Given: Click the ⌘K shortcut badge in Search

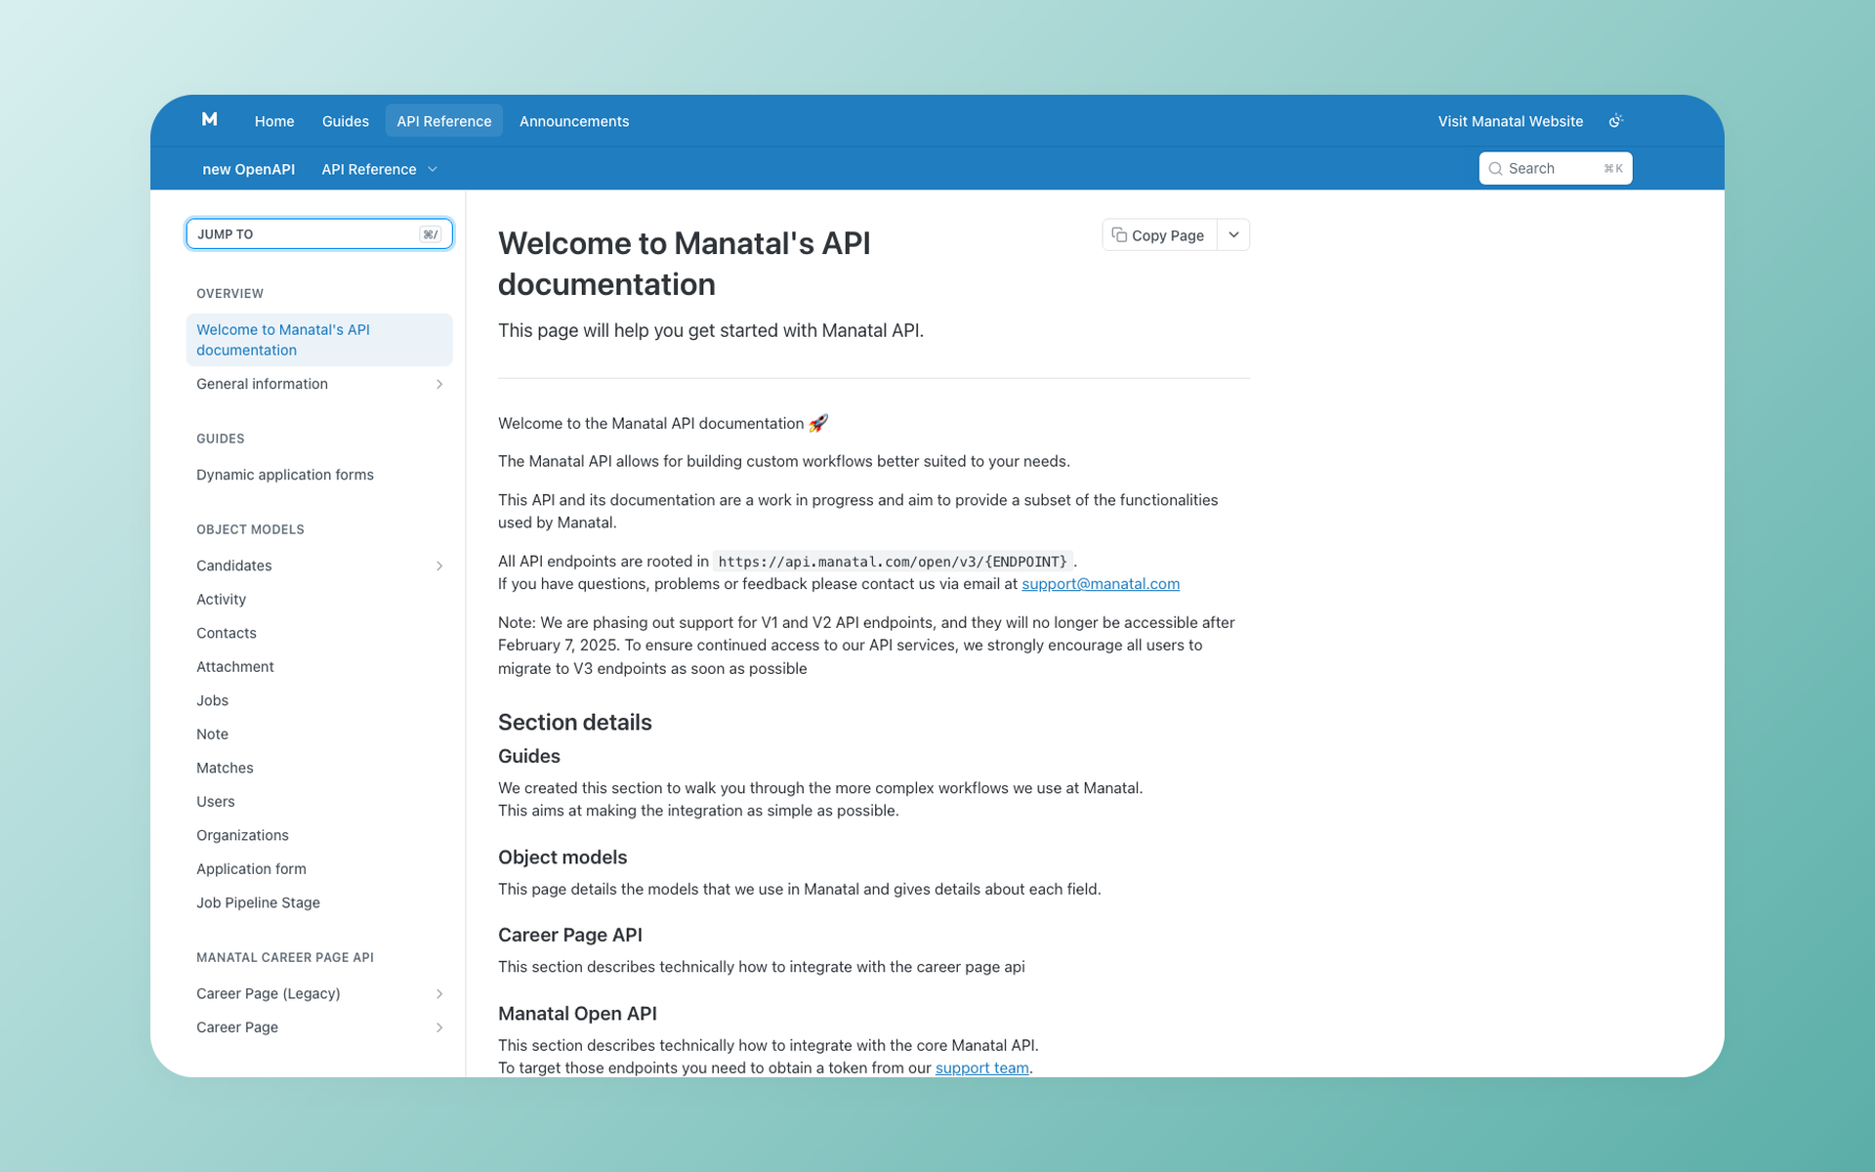Looking at the screenshot, I should coord(1613,169).
